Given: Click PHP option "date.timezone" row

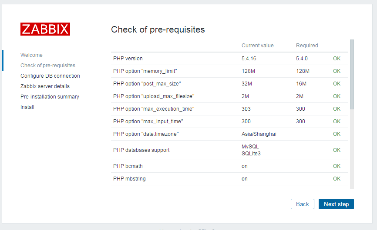Looking at the screenshot, I should [x=146, y=134].
